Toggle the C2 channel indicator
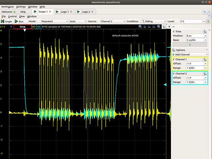 click(x=39, y=26)
